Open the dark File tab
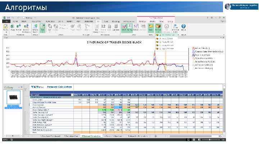 click(x=6, y=21)
